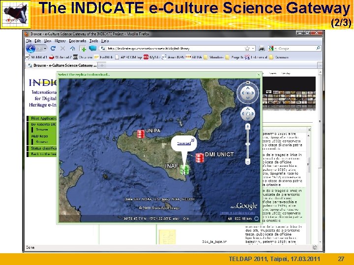Screen dimensions: 354x265
Task: Open a new tab with plus button
Action: 102,65
